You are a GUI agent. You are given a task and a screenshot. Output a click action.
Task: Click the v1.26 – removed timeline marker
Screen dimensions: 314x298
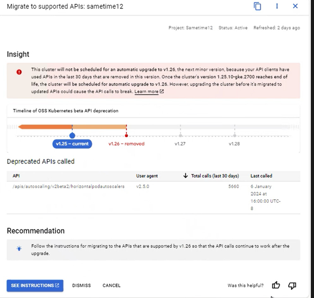tap(126, 144)
